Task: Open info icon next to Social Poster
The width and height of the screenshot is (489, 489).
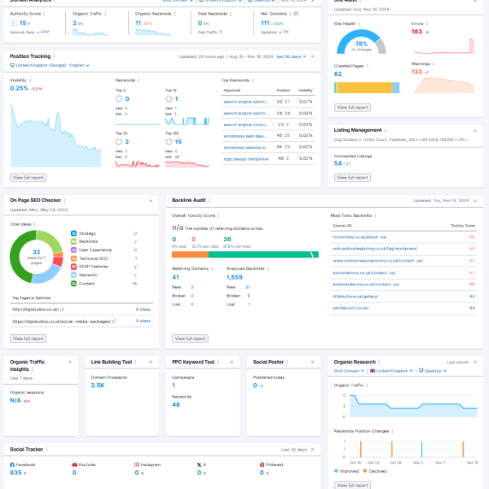Action: (x=287, y=362)
